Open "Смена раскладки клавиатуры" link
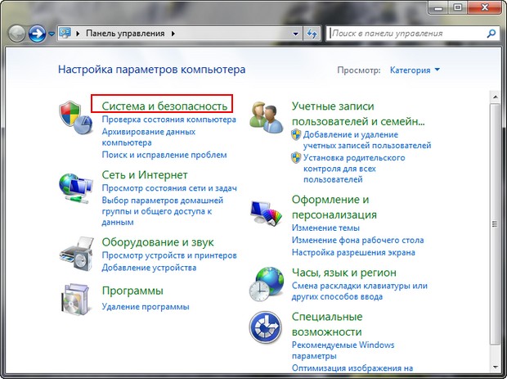The height and width of the screenshot is (379, 507). tap(360, 291)
